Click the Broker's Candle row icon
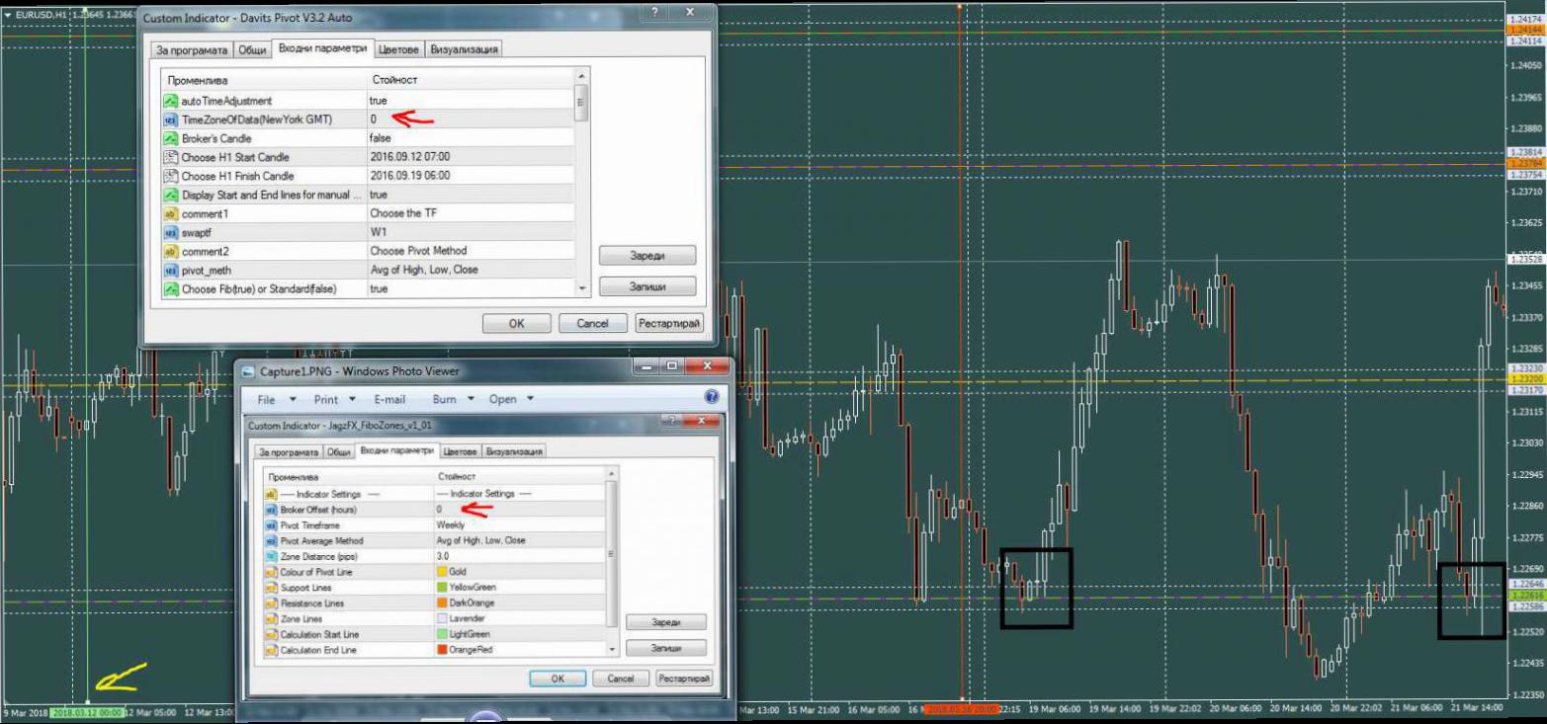Viewport: 1547px width, 724px height. click(170, 138)
